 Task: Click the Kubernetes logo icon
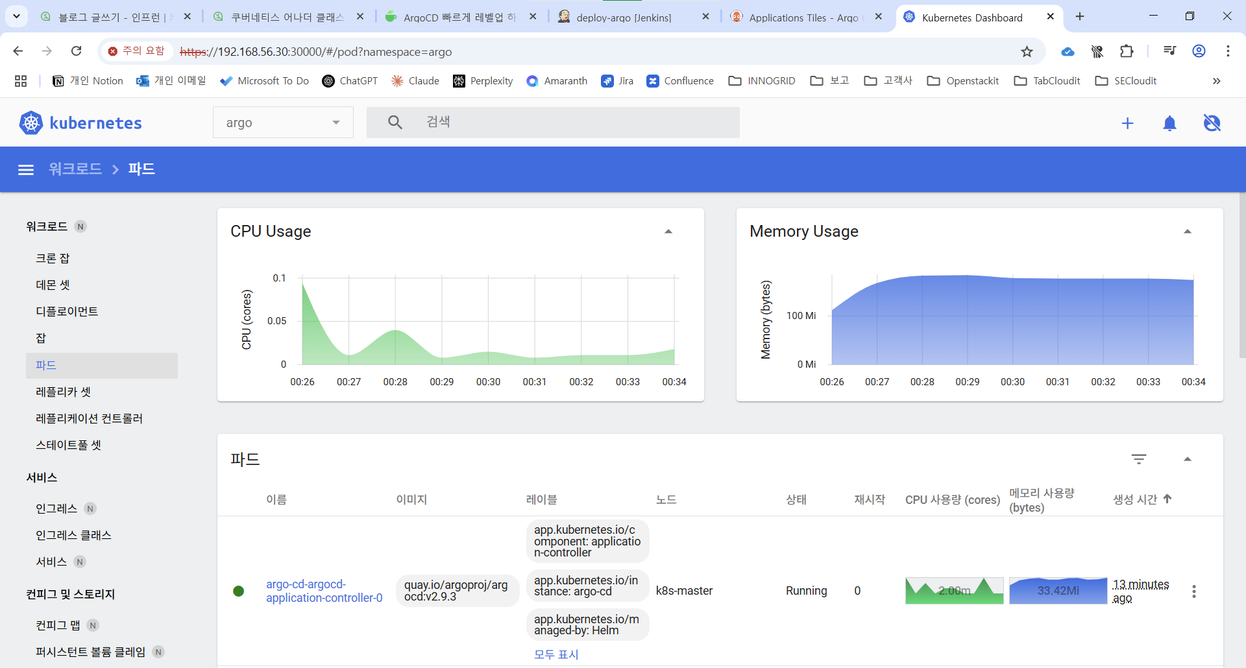pyautogui.click(x=31, y=123)
